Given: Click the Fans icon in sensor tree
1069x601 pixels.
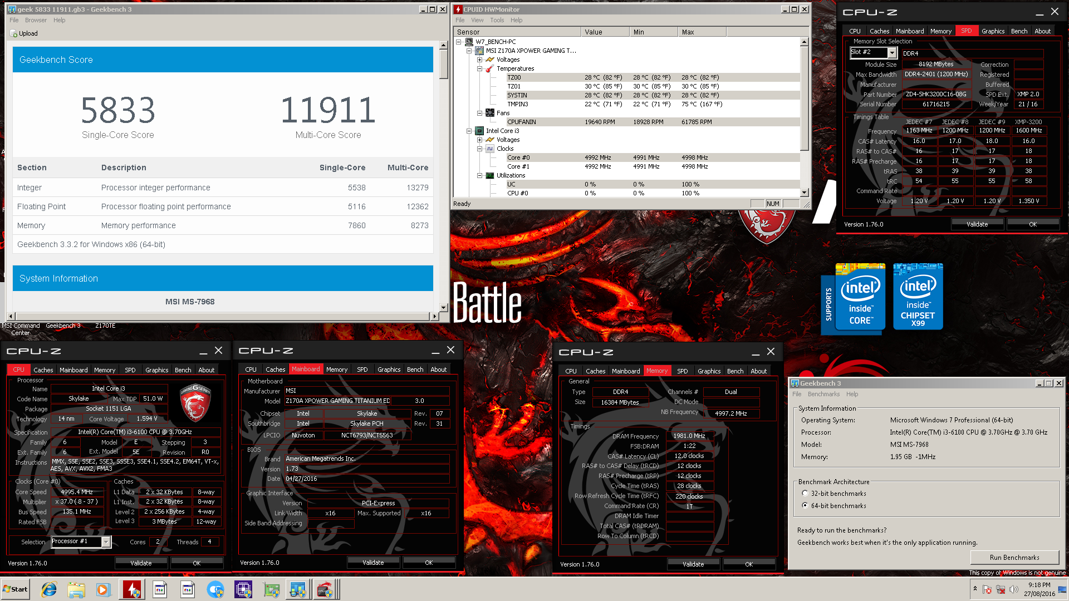Looking at the screenshot, I should click(x=490, y=113).
